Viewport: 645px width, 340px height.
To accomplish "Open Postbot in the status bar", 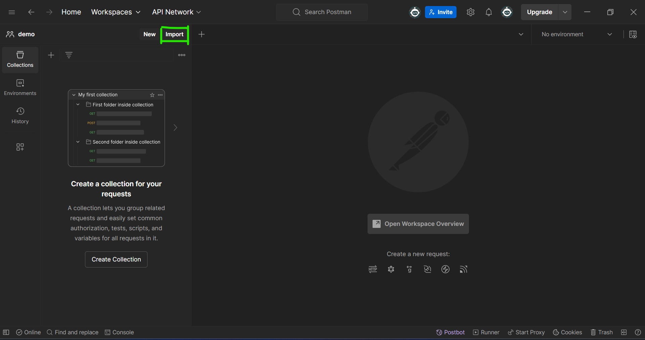I will click(x=450, y=332).
